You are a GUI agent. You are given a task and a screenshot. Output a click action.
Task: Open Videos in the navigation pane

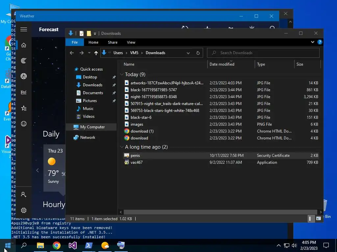point(88,116)
